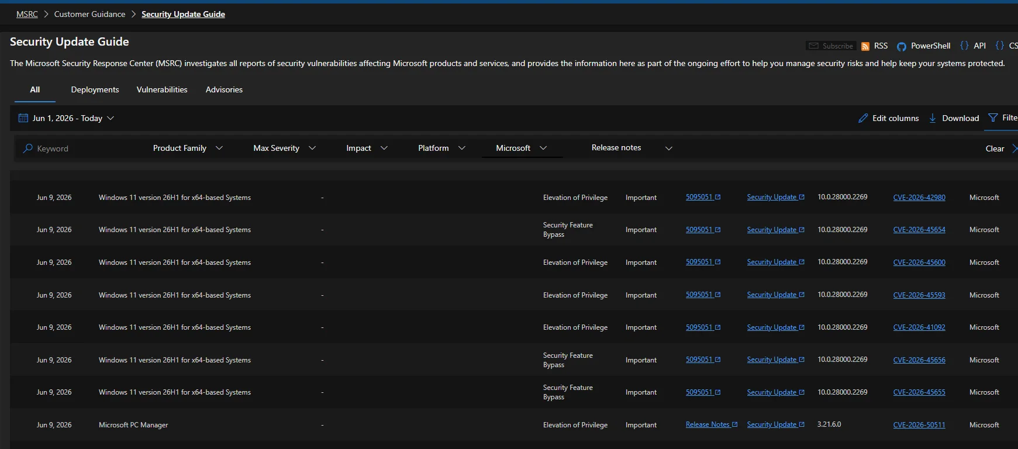
Task: Open article 5095051 in CVE-2026-45655 row
Action: coord(699,392)
